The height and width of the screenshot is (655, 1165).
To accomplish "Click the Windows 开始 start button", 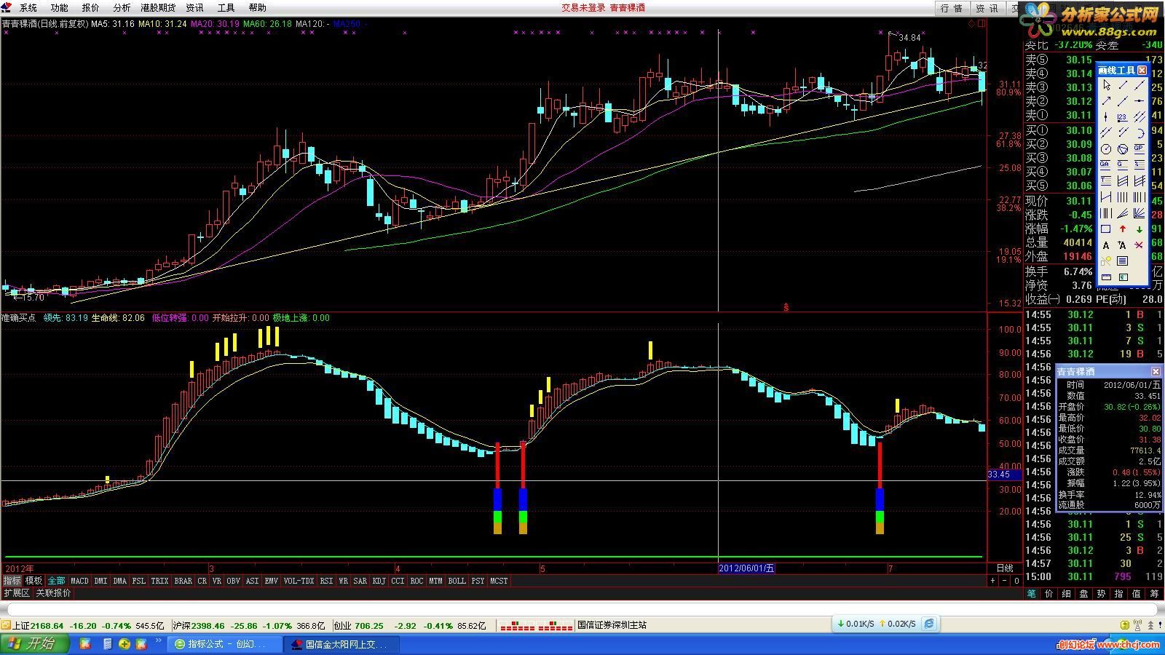I will coord(34,644).
